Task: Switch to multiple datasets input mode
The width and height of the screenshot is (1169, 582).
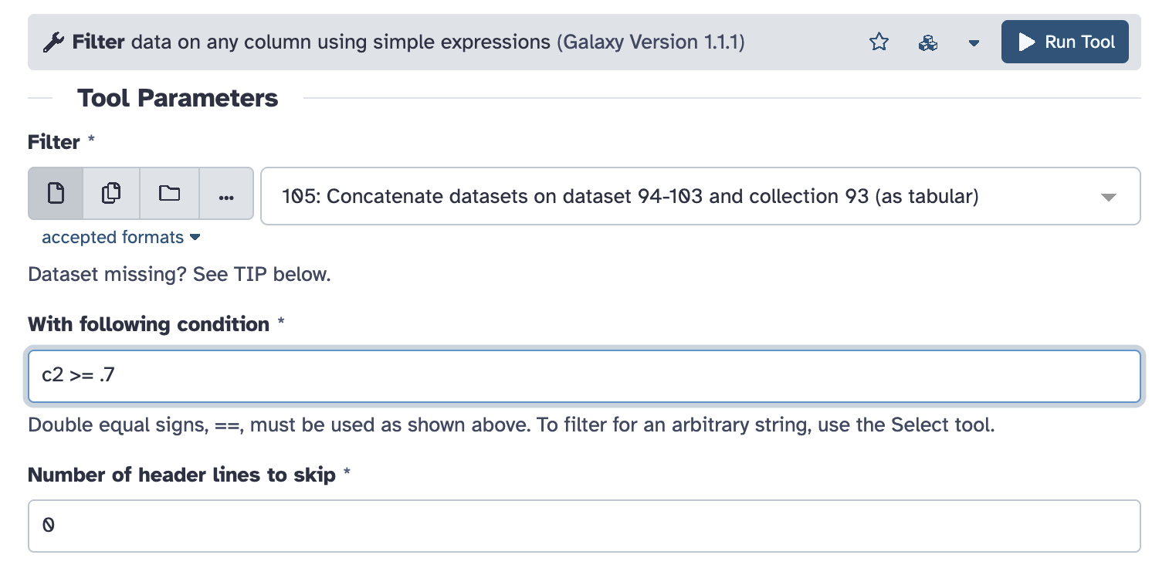Action: (111, 193)
